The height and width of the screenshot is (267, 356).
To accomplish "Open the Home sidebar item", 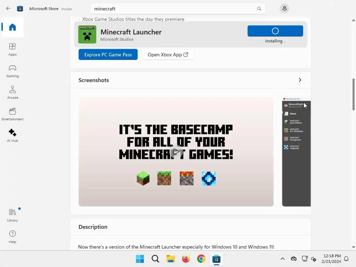I will [13, 27].
